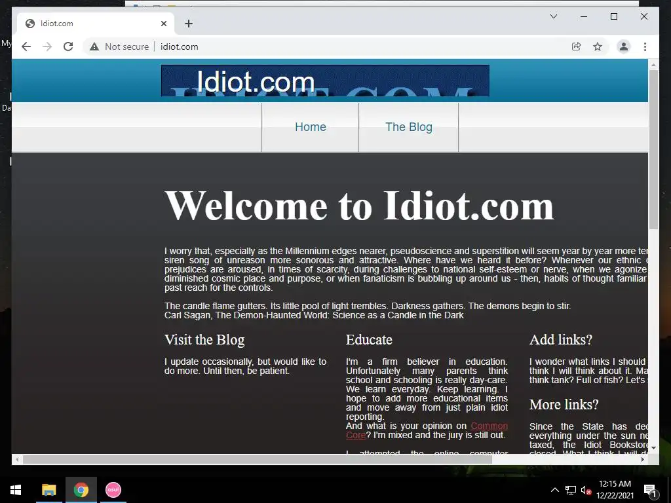Open the Chrome profile avatar
The width and height of the screenshot is (671, 503).
coord(624,47)
